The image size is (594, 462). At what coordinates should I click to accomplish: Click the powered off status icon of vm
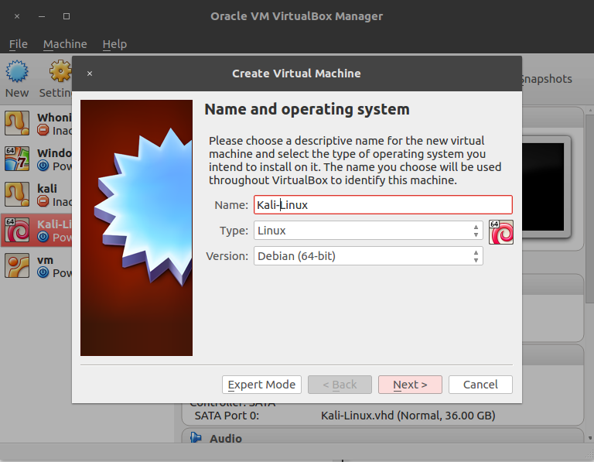43,272
